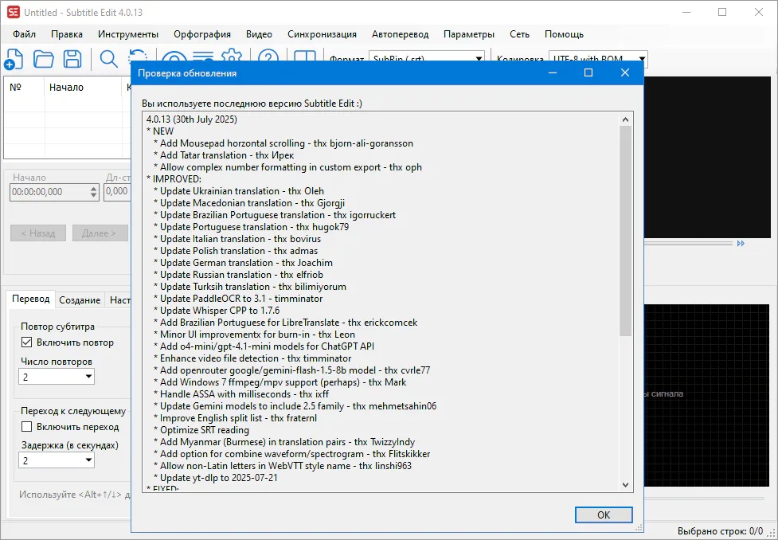Click the Начало time spinner arrows
This screenshot has width=778, height=540.
(94, 192)
